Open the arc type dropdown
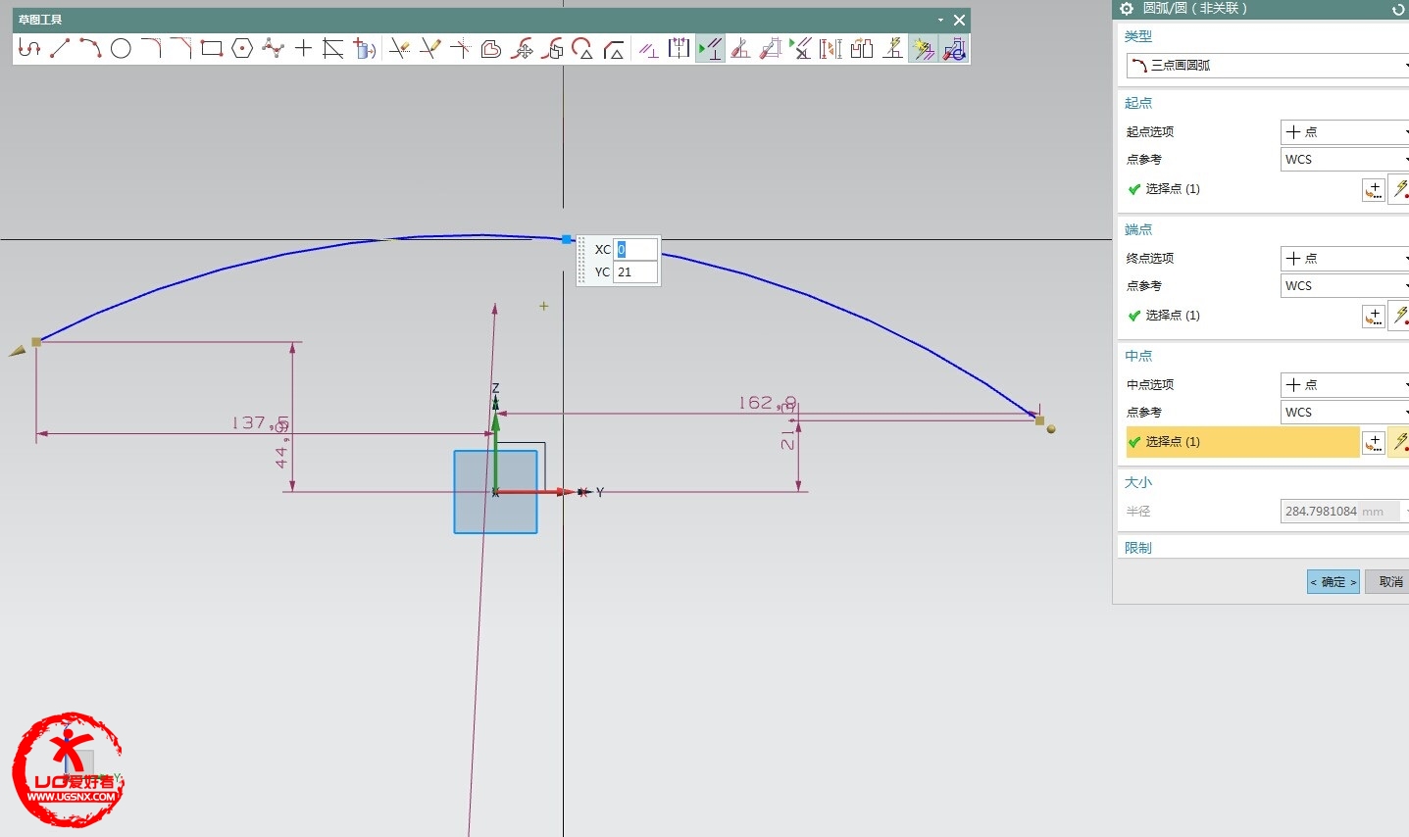The image size is (1409, 837). click(1267, 65)
